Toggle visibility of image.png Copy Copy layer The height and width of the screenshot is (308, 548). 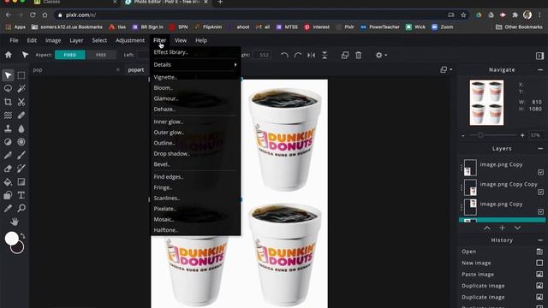point(540,192)
